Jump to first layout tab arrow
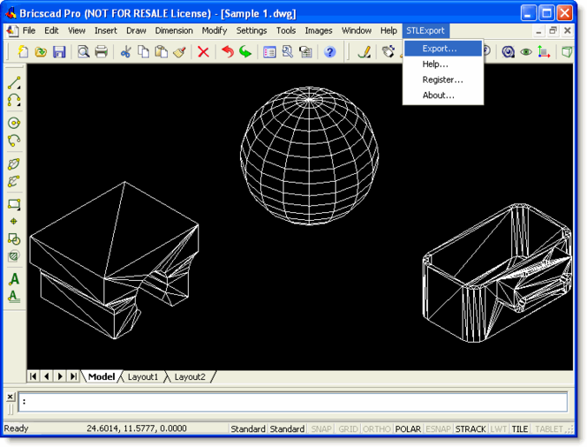 [x=34, y=376]
